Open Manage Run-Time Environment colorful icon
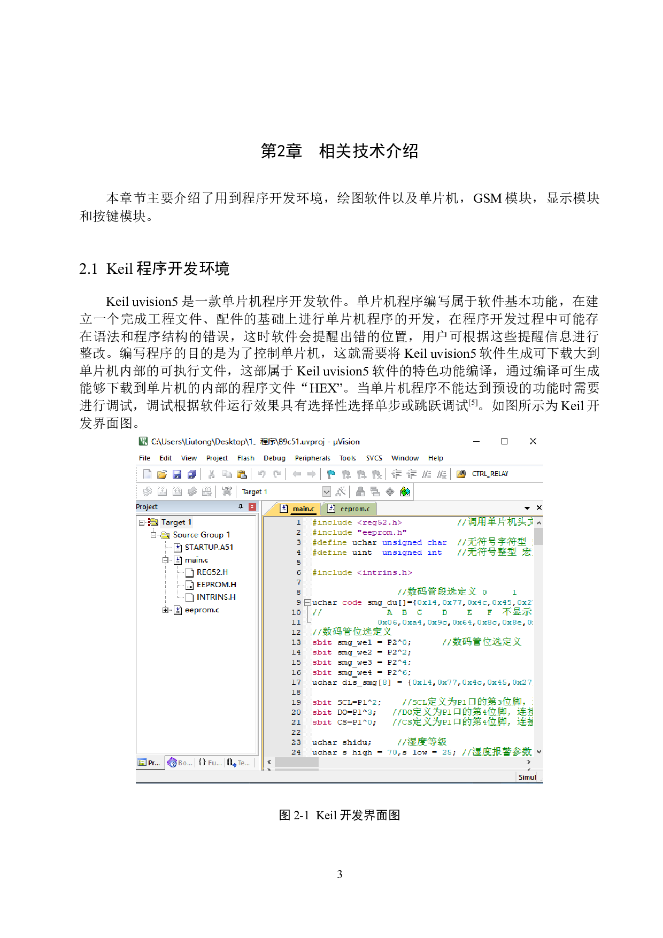 point(405,491)
